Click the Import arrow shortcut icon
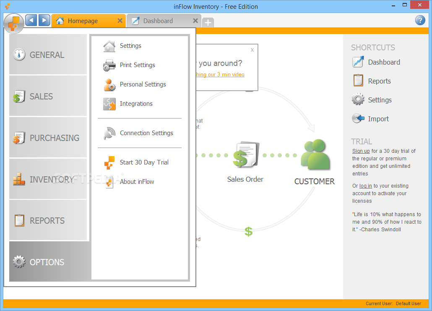 pos(358,118)
